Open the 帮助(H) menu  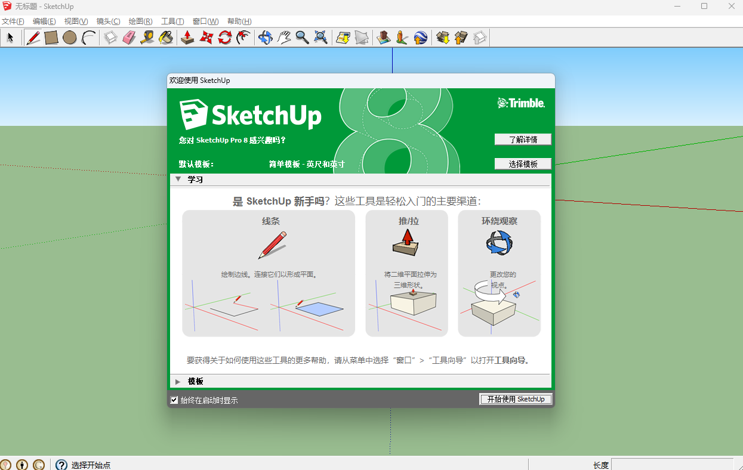[239, 21]
